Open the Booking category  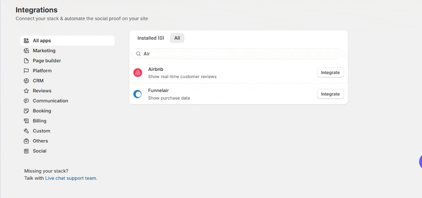click(42, 111)
